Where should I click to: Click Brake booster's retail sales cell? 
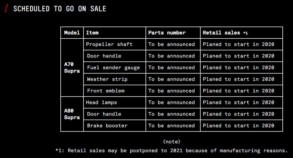coord(238,126)
